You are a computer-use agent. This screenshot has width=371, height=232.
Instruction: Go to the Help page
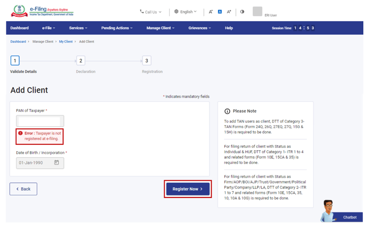click(229, 28)
